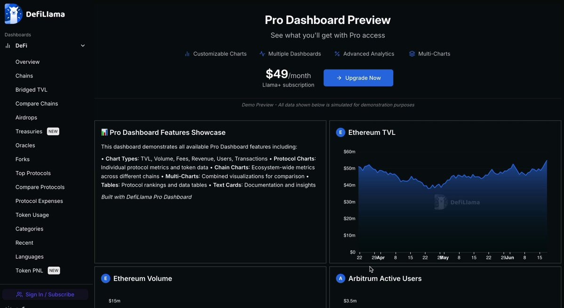Screen dimensions: 564x308
Task: Click the DefiLlama llama logo icon
Action: 13,14
